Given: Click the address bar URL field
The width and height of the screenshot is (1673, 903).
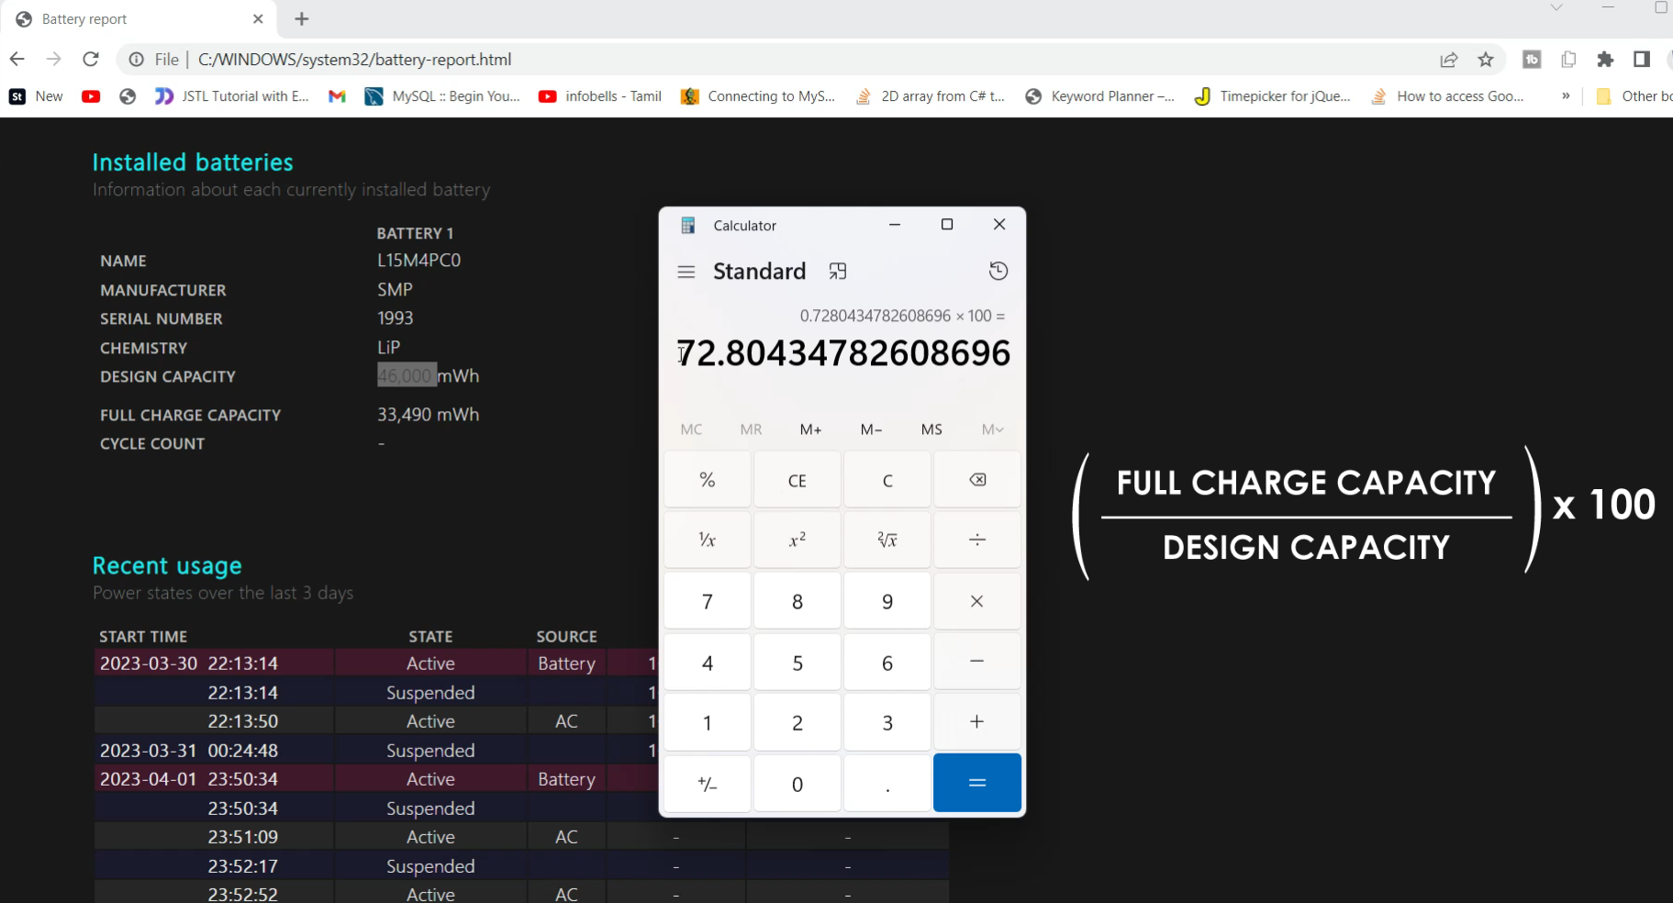Looking at the screenshot, I should tap(734, 60).
